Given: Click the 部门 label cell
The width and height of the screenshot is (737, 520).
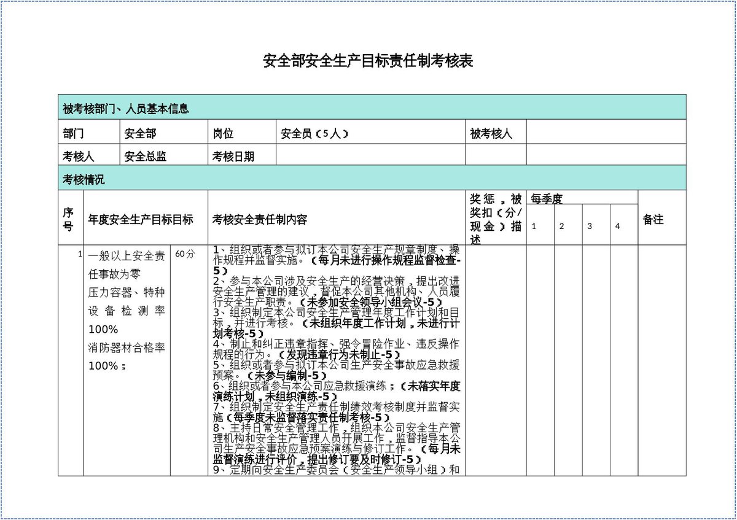Looking at the screenshot, I should click(88, 132).
